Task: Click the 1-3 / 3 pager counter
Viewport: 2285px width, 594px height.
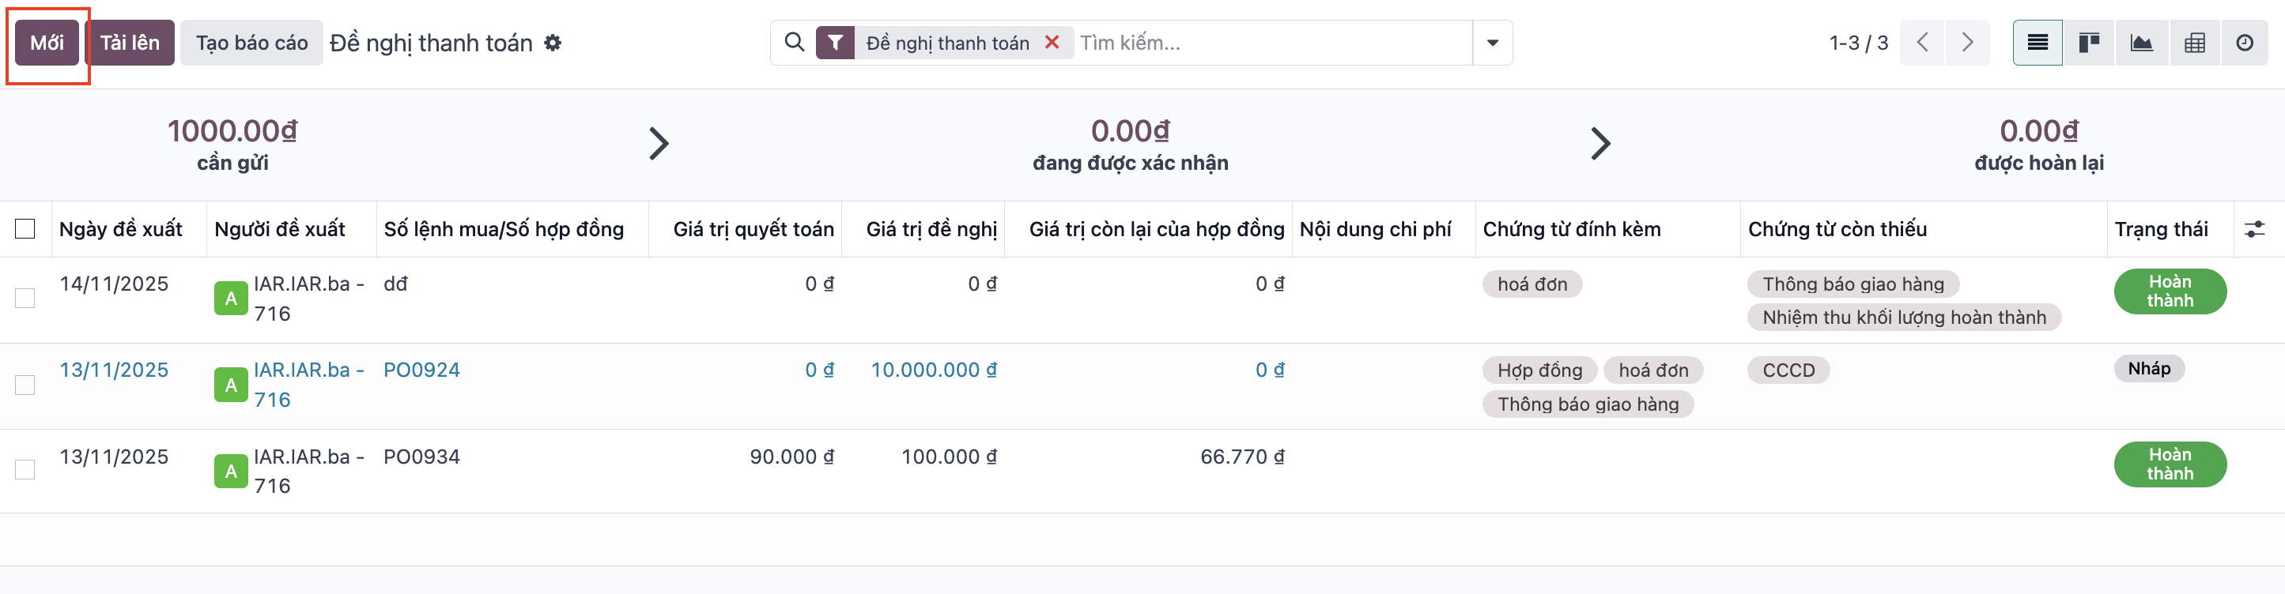Action: [1858, 43]
